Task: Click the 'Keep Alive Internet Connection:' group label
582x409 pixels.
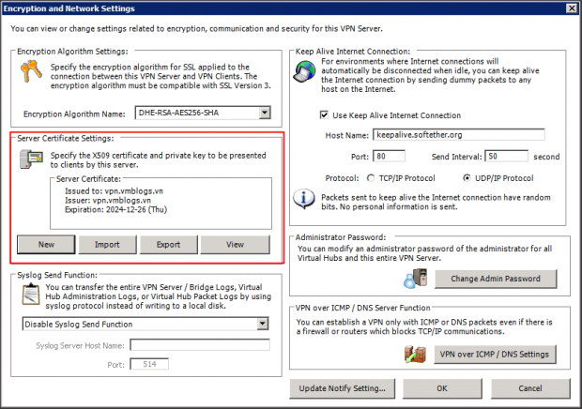Action: coord(353,52)
